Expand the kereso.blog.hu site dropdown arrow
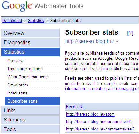 tap(117, 41)
